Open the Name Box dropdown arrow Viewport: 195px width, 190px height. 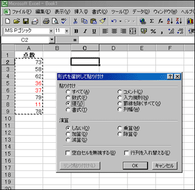[x=51, y=40]
